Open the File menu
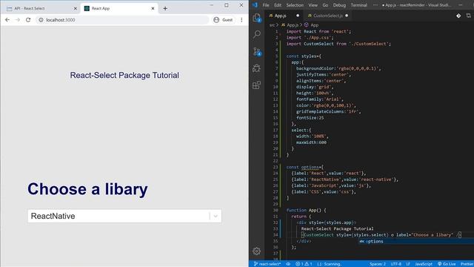 click(x=266, y=5)
